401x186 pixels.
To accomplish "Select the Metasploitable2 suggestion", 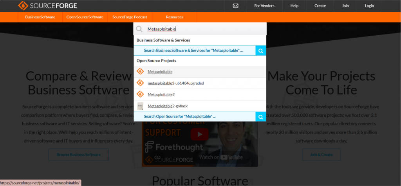I will 200,95.
